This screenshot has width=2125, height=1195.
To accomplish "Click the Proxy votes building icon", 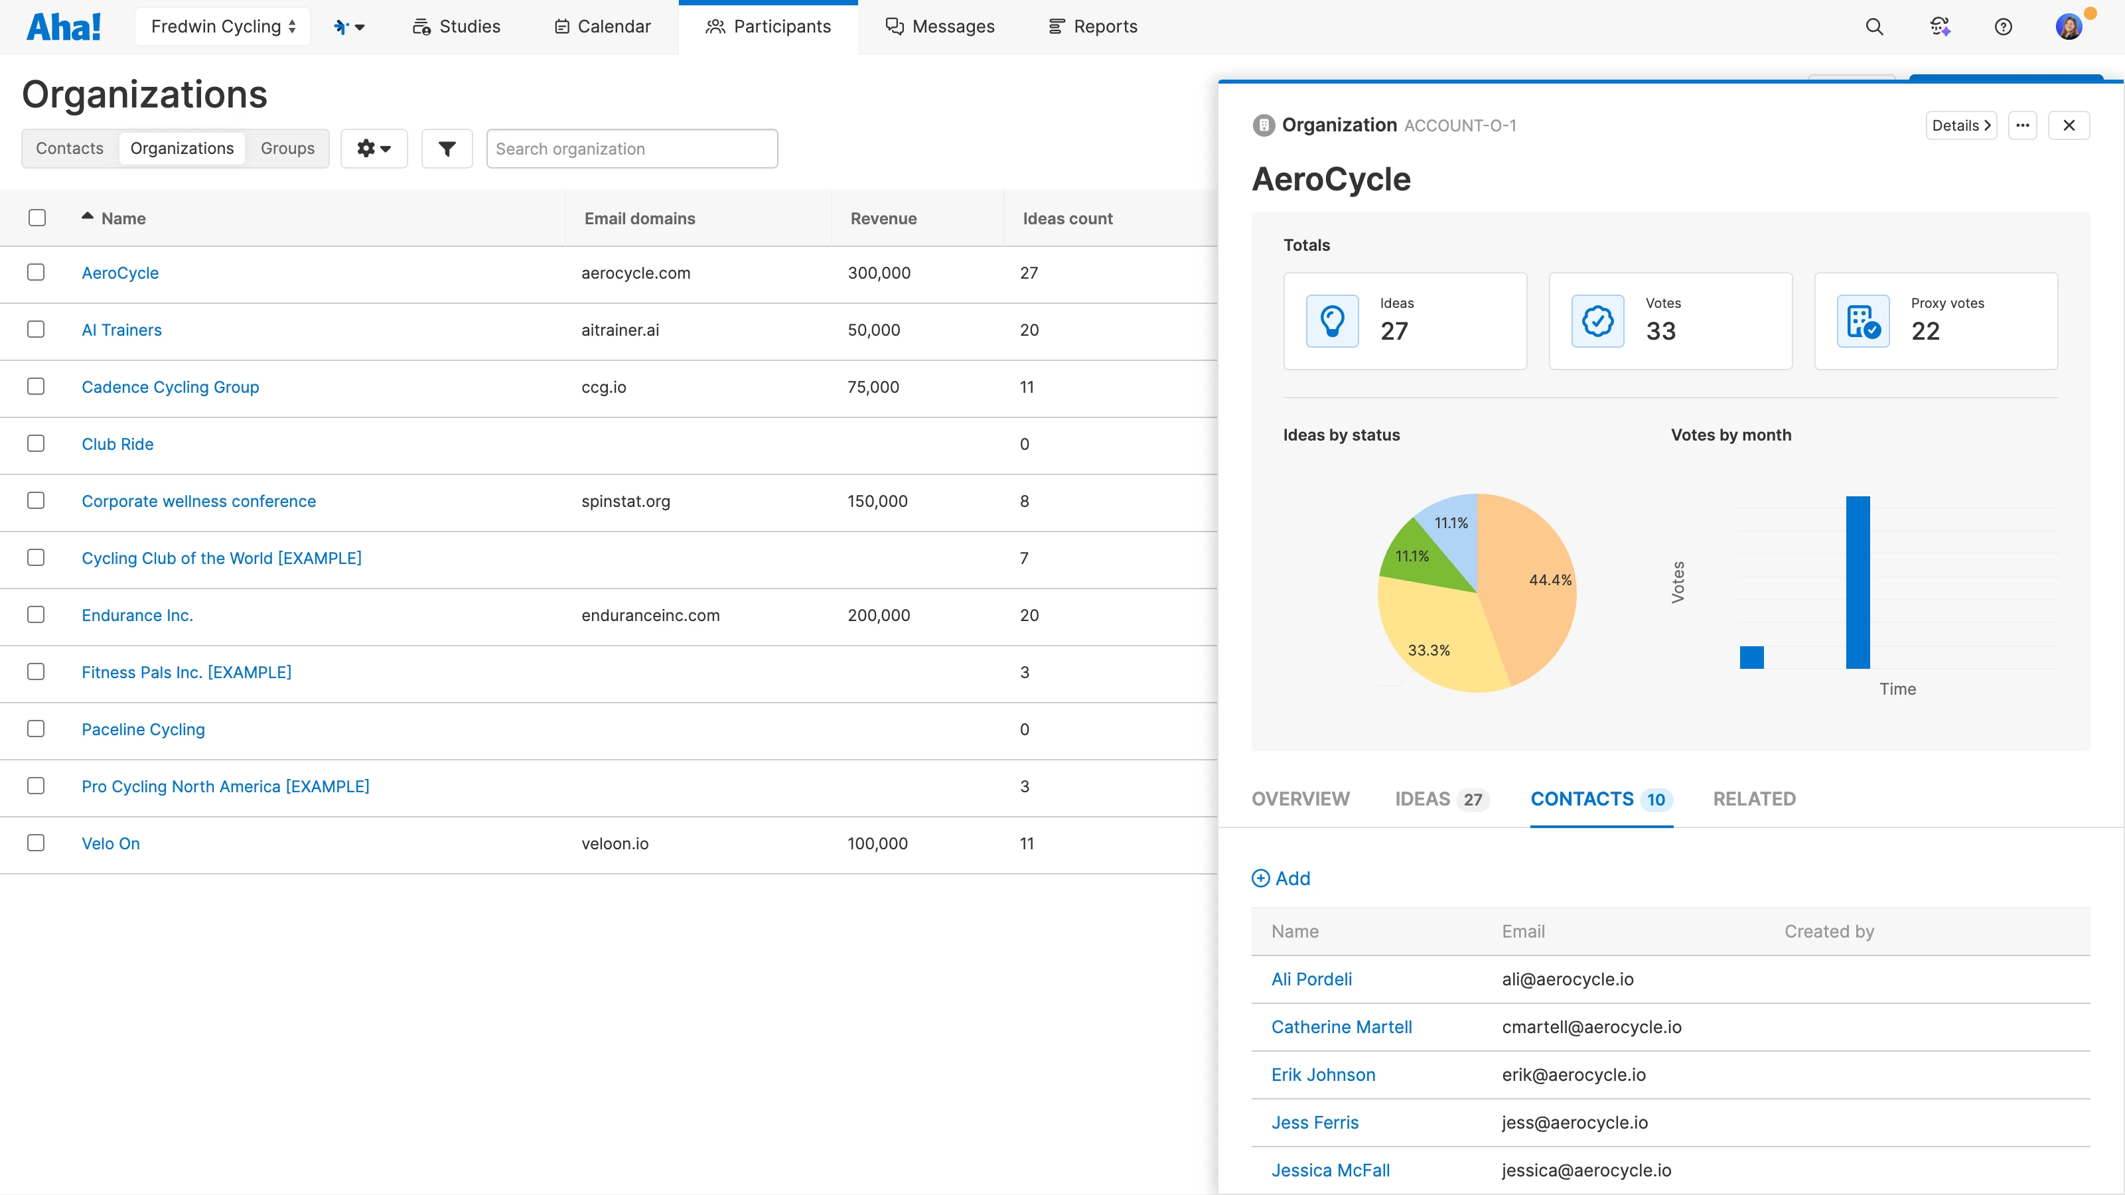I will click(1864, 320).
